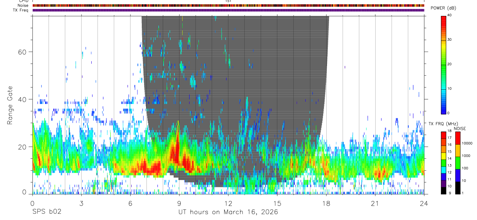
Task: Click the '9' hour tick on the time axis
Action: [x=179, y=203]
